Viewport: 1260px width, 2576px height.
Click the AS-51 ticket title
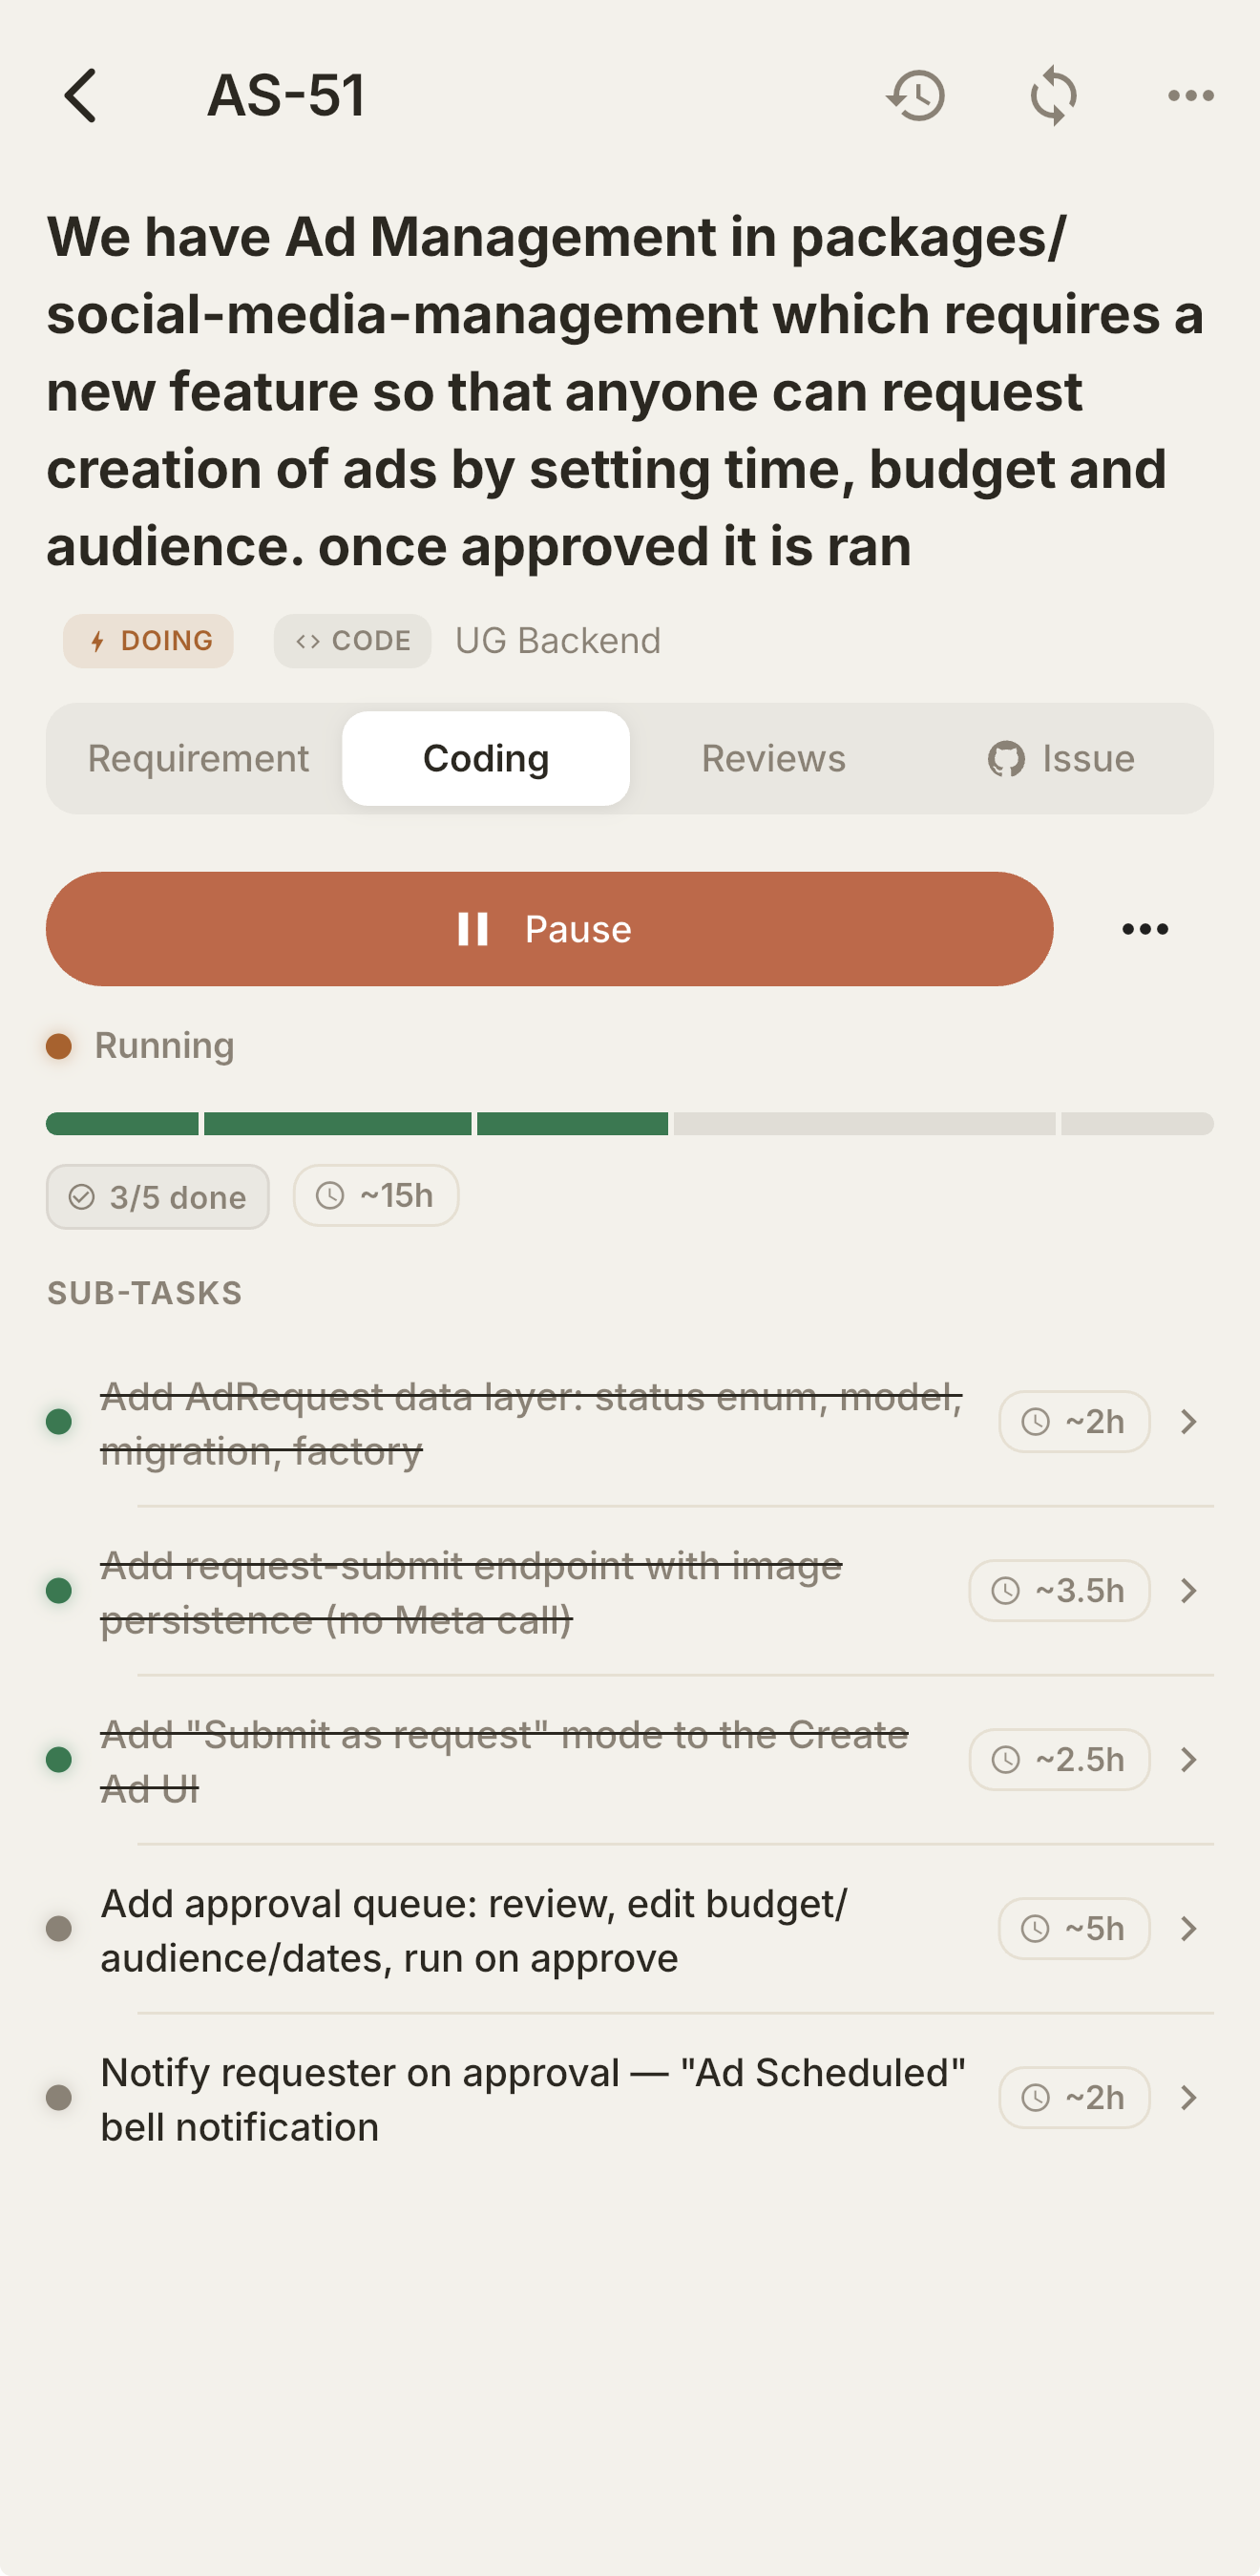pyautogui.click(x=286, y=96)
